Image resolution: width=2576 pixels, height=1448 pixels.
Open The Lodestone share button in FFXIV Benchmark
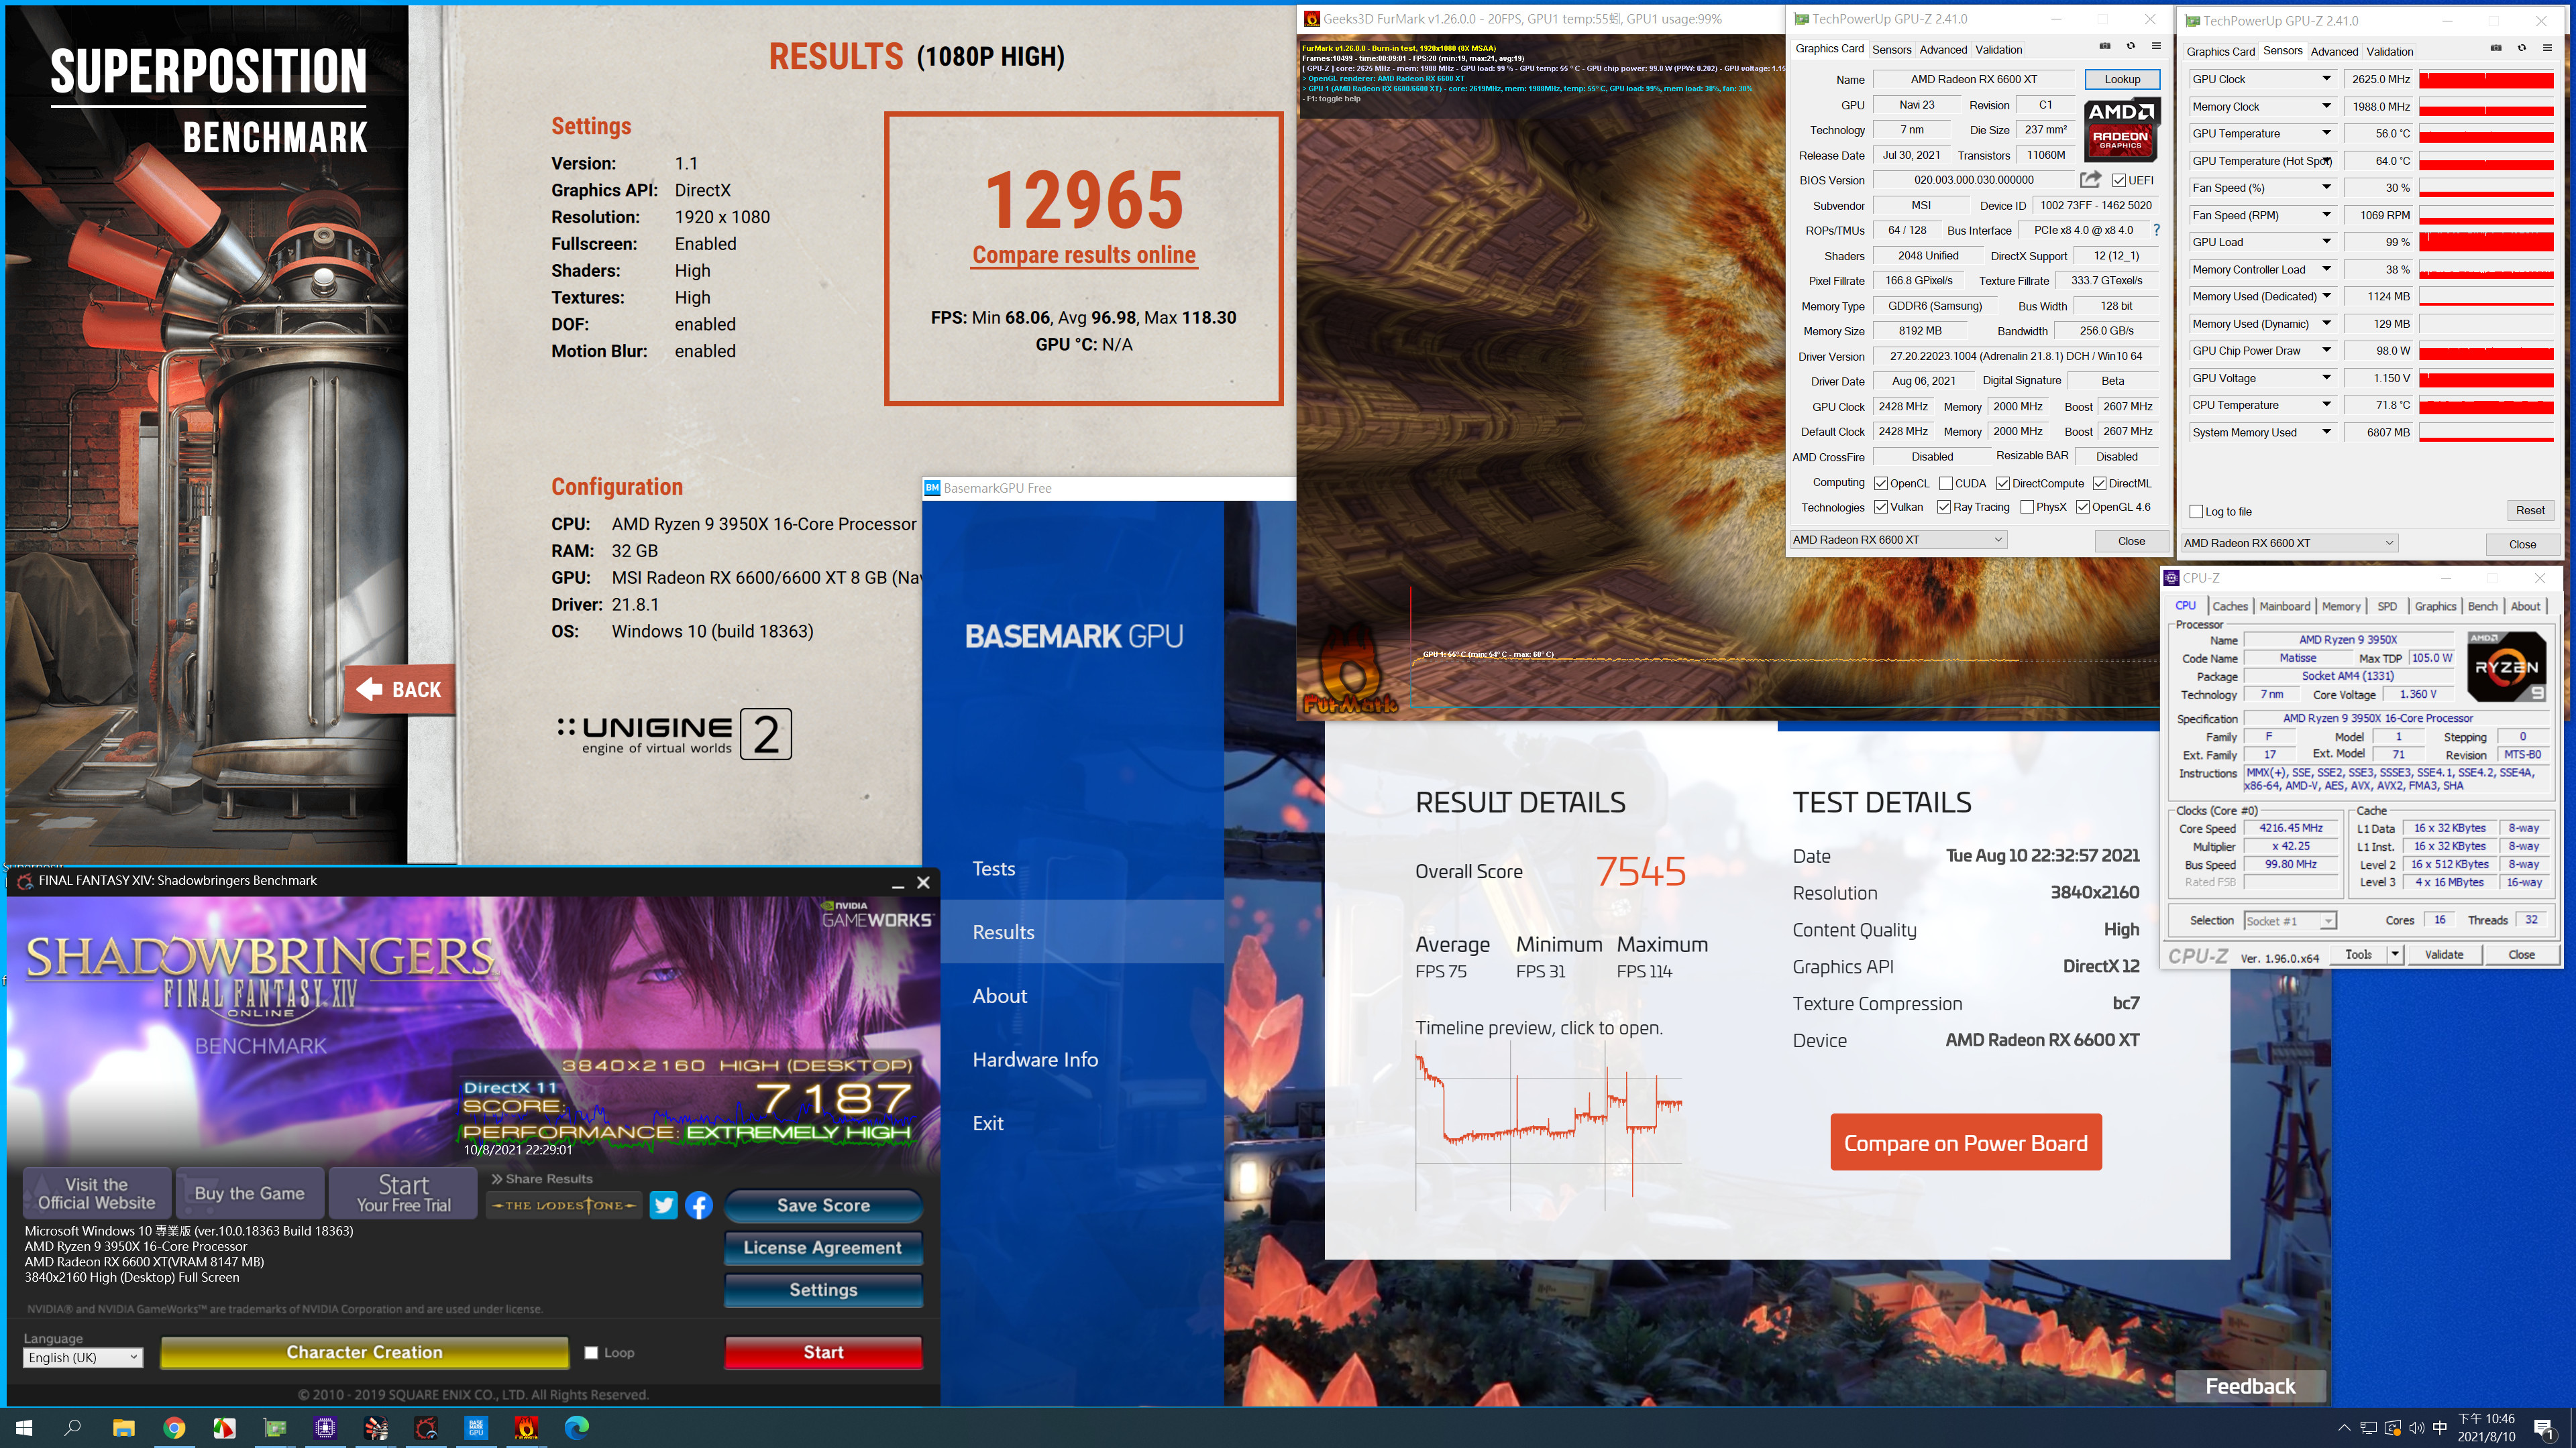tap(565, 1205)
